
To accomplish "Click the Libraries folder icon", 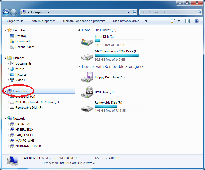I will pyautogui.click(x=9, y=58).
